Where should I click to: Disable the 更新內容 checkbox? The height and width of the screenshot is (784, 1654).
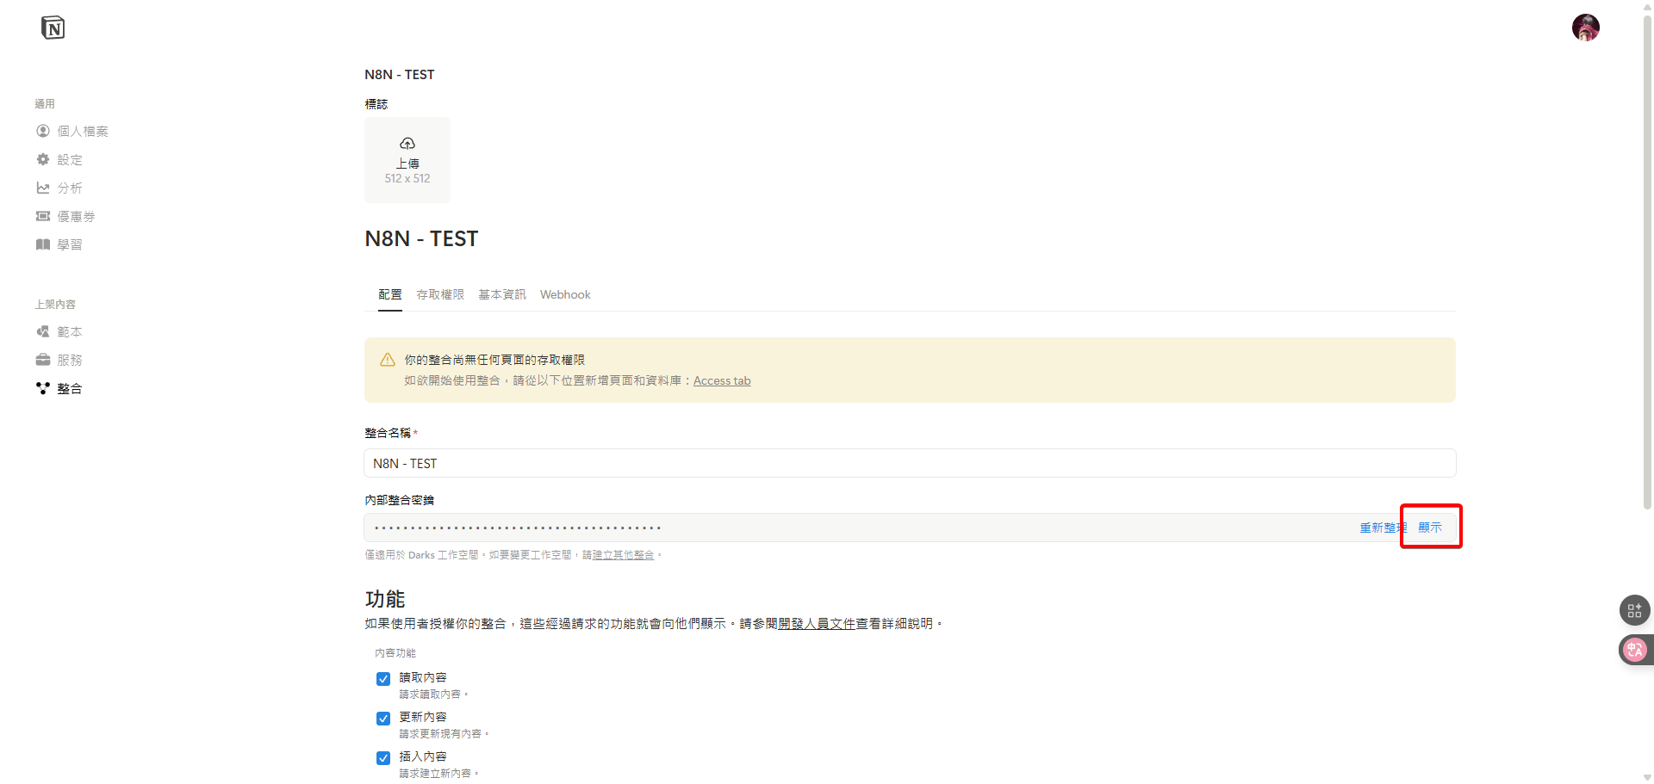pyautogui.click(x=382, y=719)
